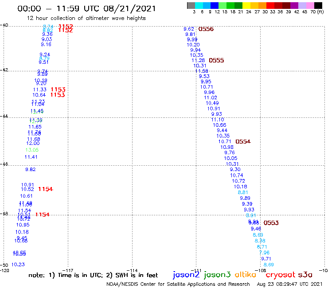
Task: Click the light-blue 7.96 reading
Action: [x=265, y=253]
